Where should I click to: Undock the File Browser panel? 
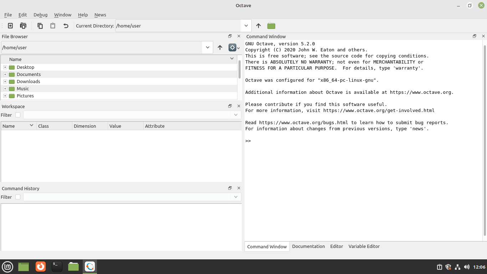point(230,36)
